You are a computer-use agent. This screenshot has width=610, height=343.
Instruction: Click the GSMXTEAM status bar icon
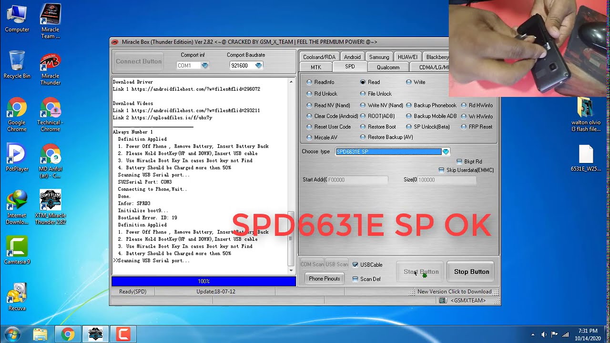coord(442,301)
